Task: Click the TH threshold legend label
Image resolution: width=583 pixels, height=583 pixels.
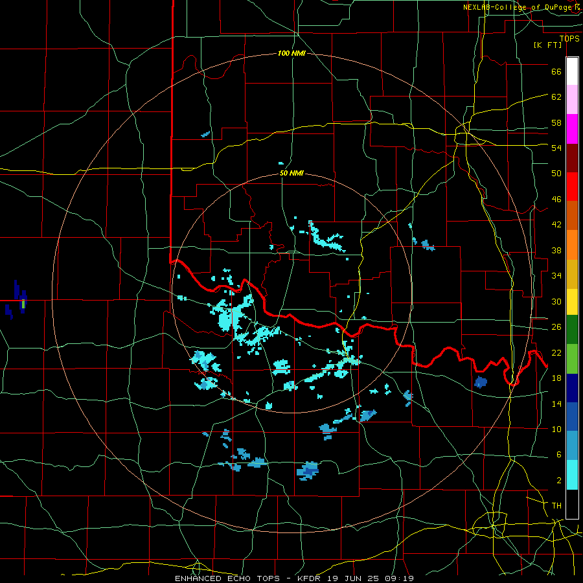Action: [x=556, y=506]
